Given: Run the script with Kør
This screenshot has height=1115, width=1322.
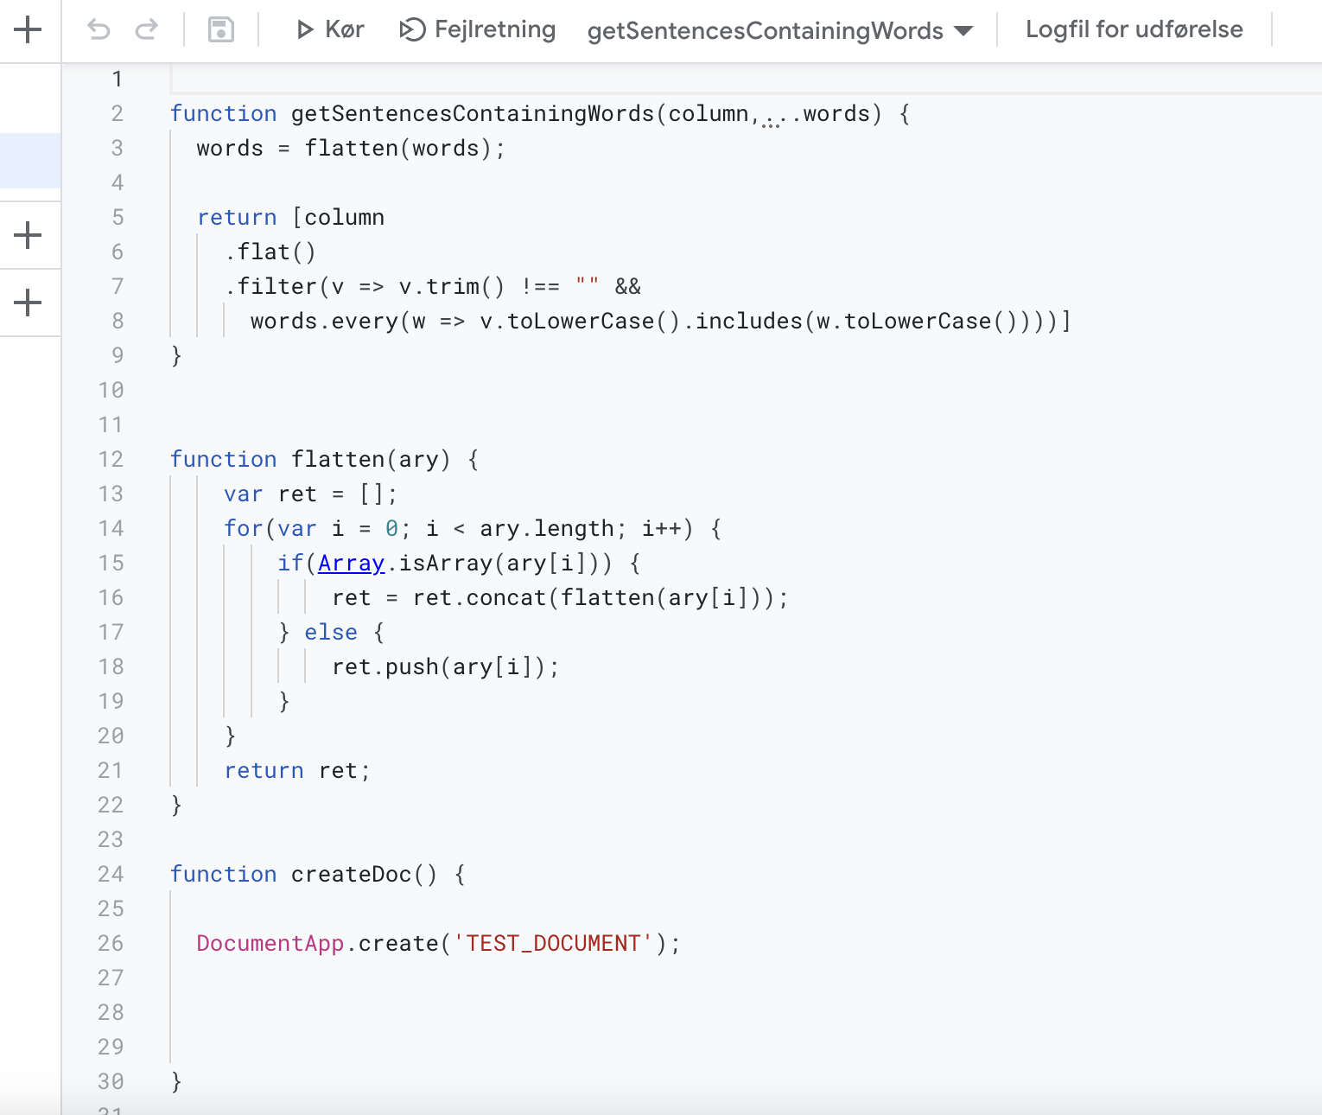Looking at the screenshot, I should click(330, 30).
